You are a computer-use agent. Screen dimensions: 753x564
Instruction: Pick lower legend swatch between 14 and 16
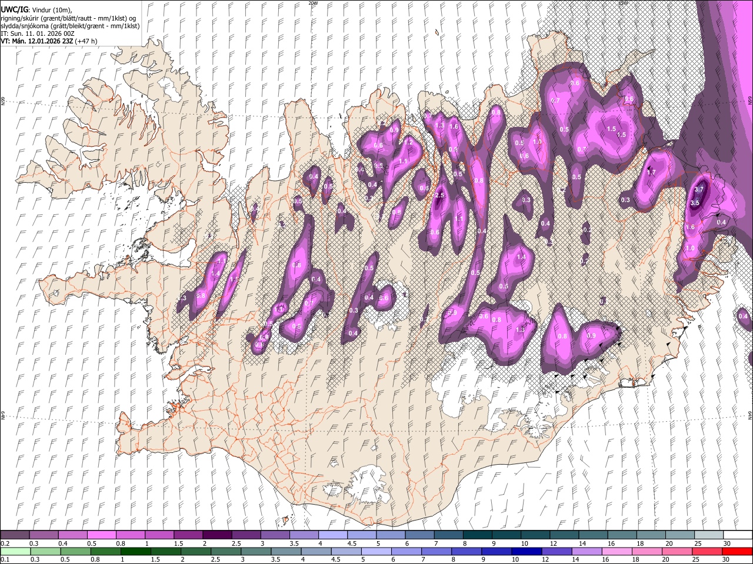(x=586, y=551)
